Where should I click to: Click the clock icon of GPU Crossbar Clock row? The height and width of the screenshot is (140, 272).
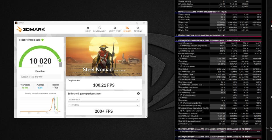coord(179,80)
